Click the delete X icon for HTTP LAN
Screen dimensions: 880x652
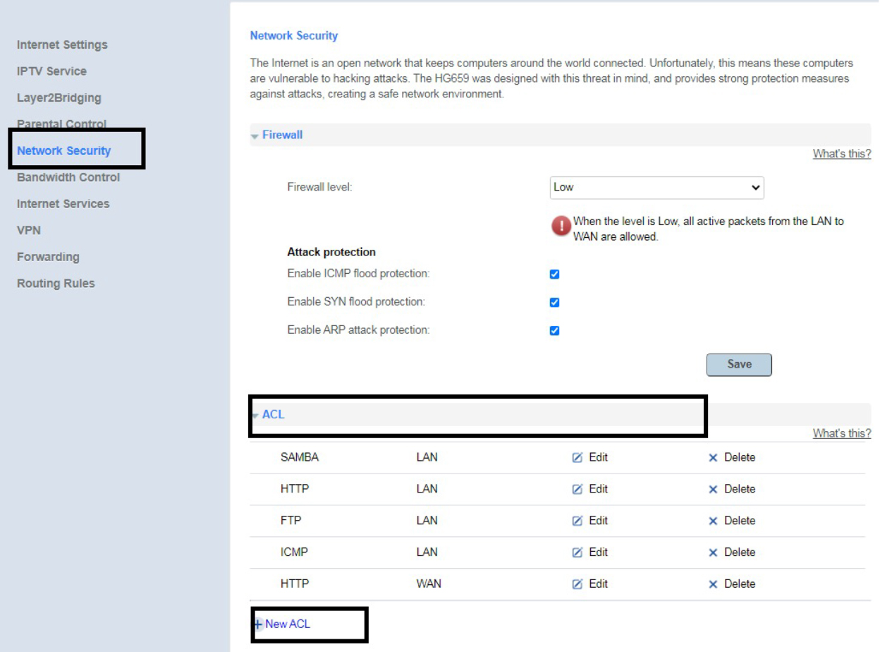(713, 490)
